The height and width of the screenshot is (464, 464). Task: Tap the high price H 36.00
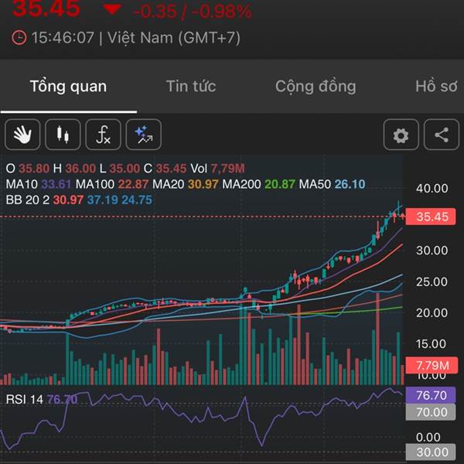(74, 169)
